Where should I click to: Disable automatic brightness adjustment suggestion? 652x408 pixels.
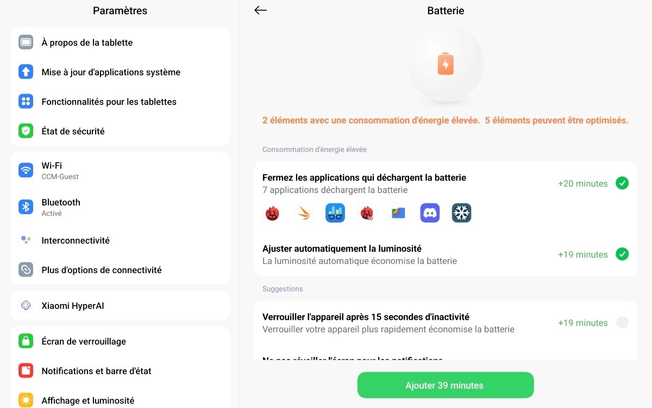622,254
